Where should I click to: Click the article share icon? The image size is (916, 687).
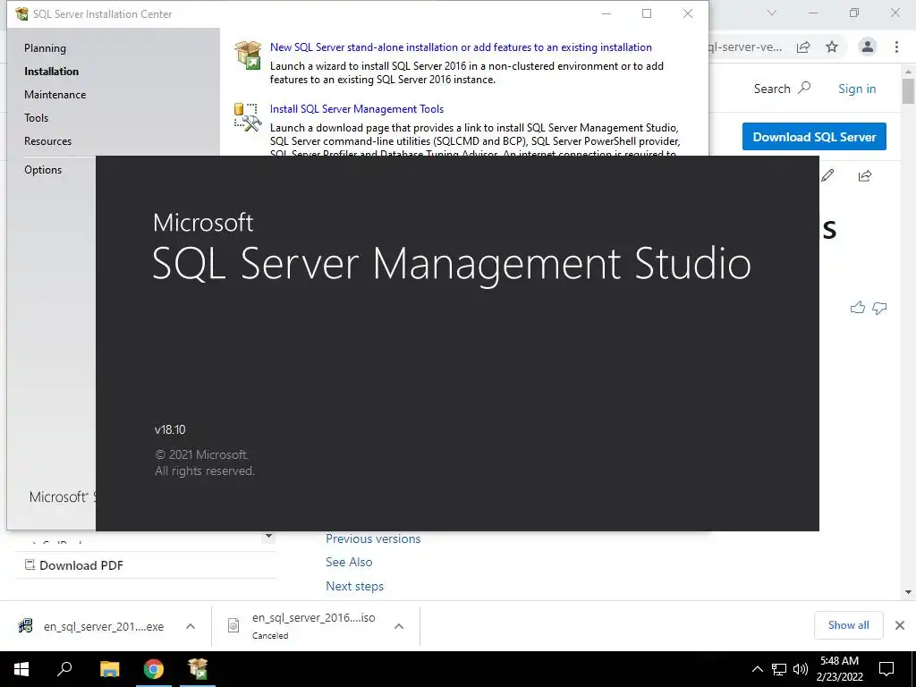click(865, 176)
